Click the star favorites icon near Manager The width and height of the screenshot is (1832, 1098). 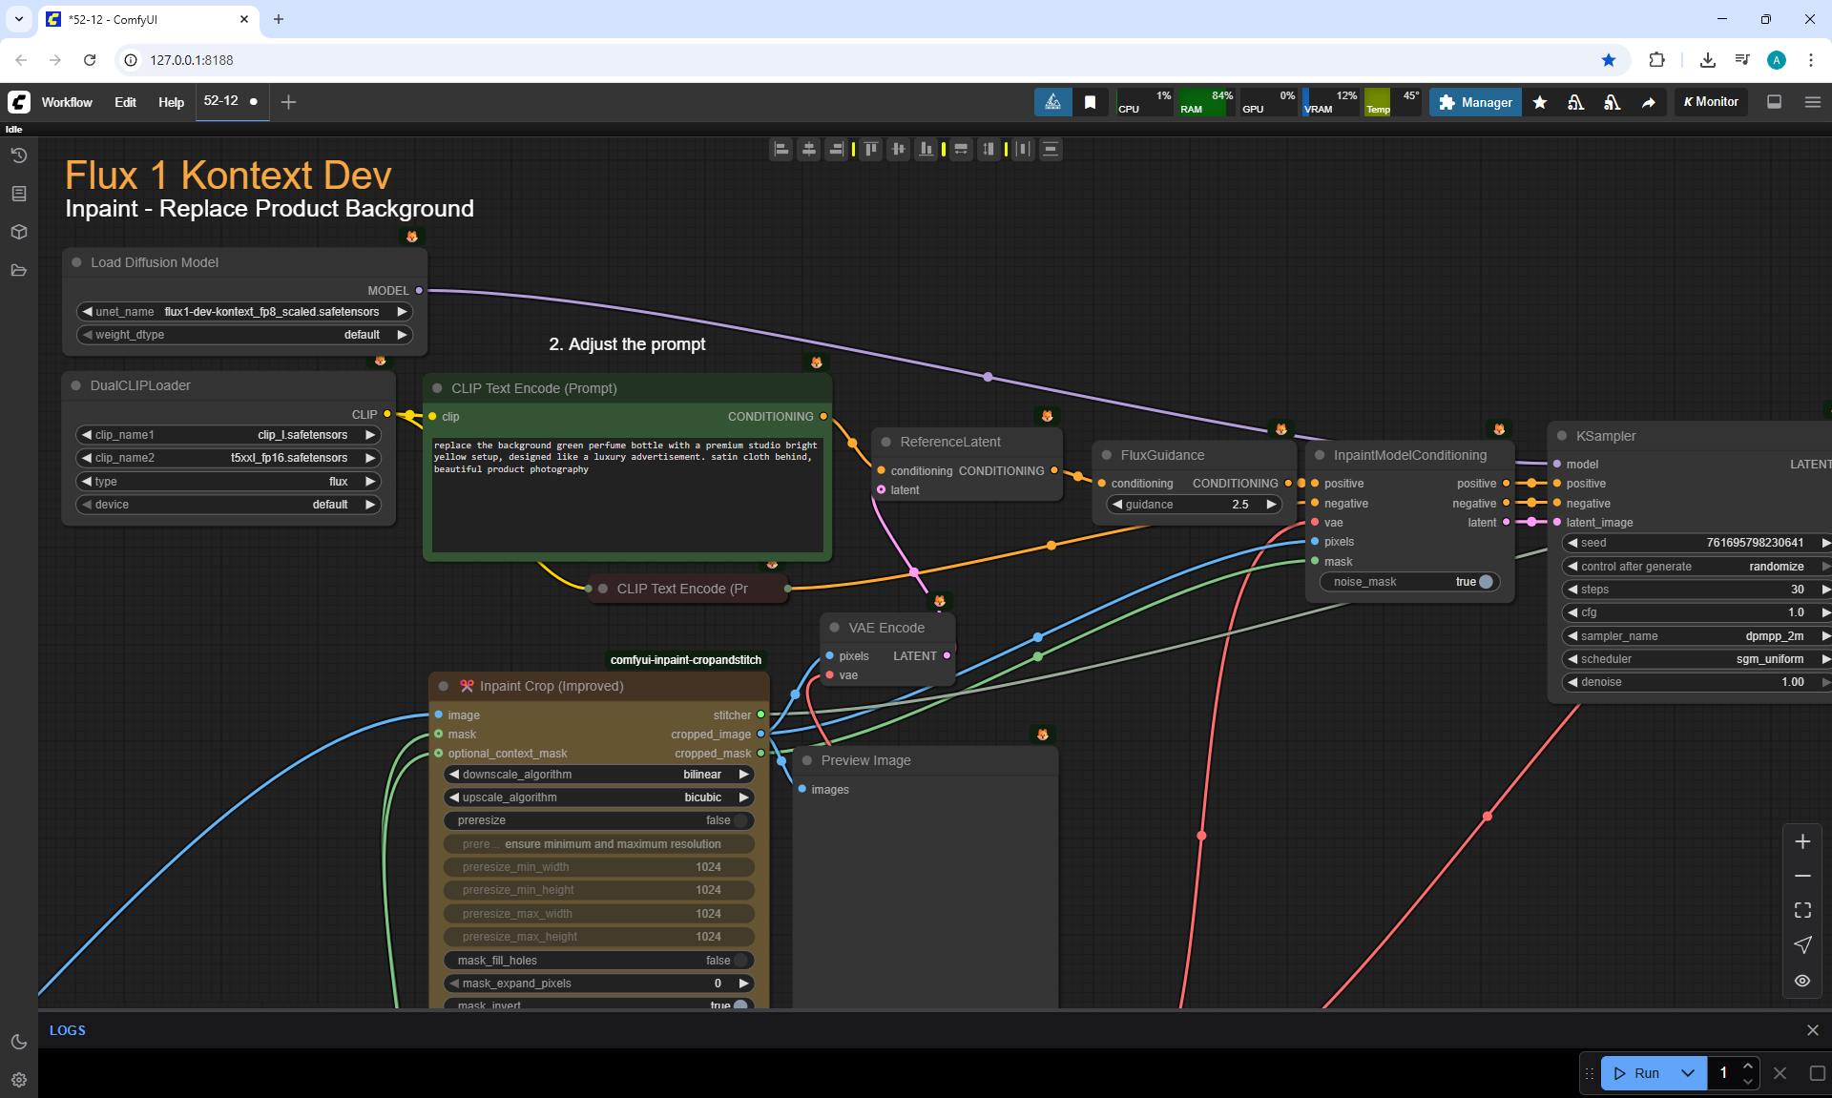(1540, 102)
